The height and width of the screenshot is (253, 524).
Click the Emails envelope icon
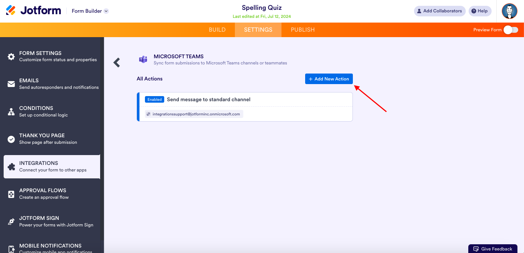(x=11, y=84)
